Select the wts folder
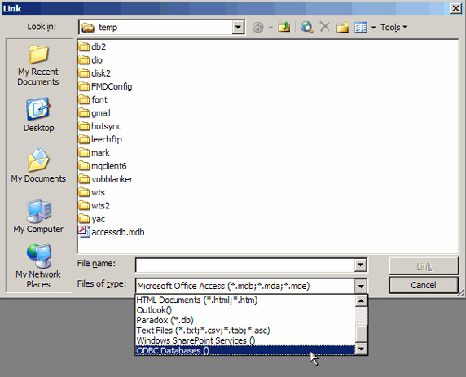The width and height of the screenshot is (466, 377). (x=92, y=192)
